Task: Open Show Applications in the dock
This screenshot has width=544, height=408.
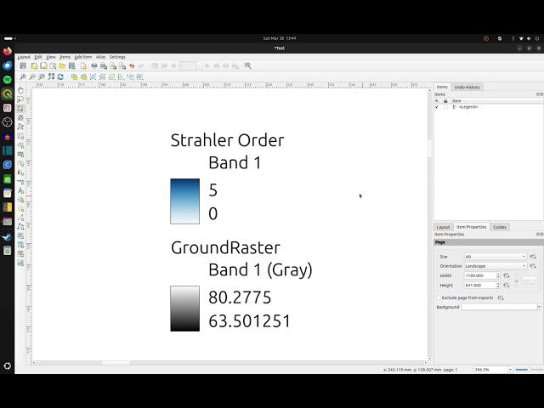Action: click(8, 366)
